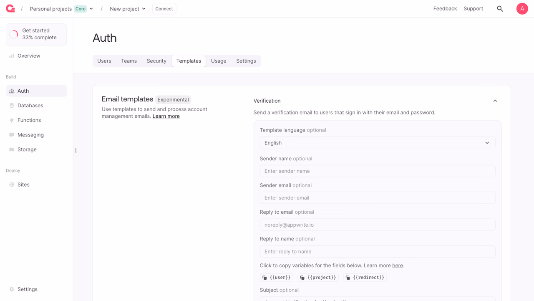Image resolution: width=534 pixels, height=301 pixels.
Task: Switch to the Usage tab
Action: 219,61
